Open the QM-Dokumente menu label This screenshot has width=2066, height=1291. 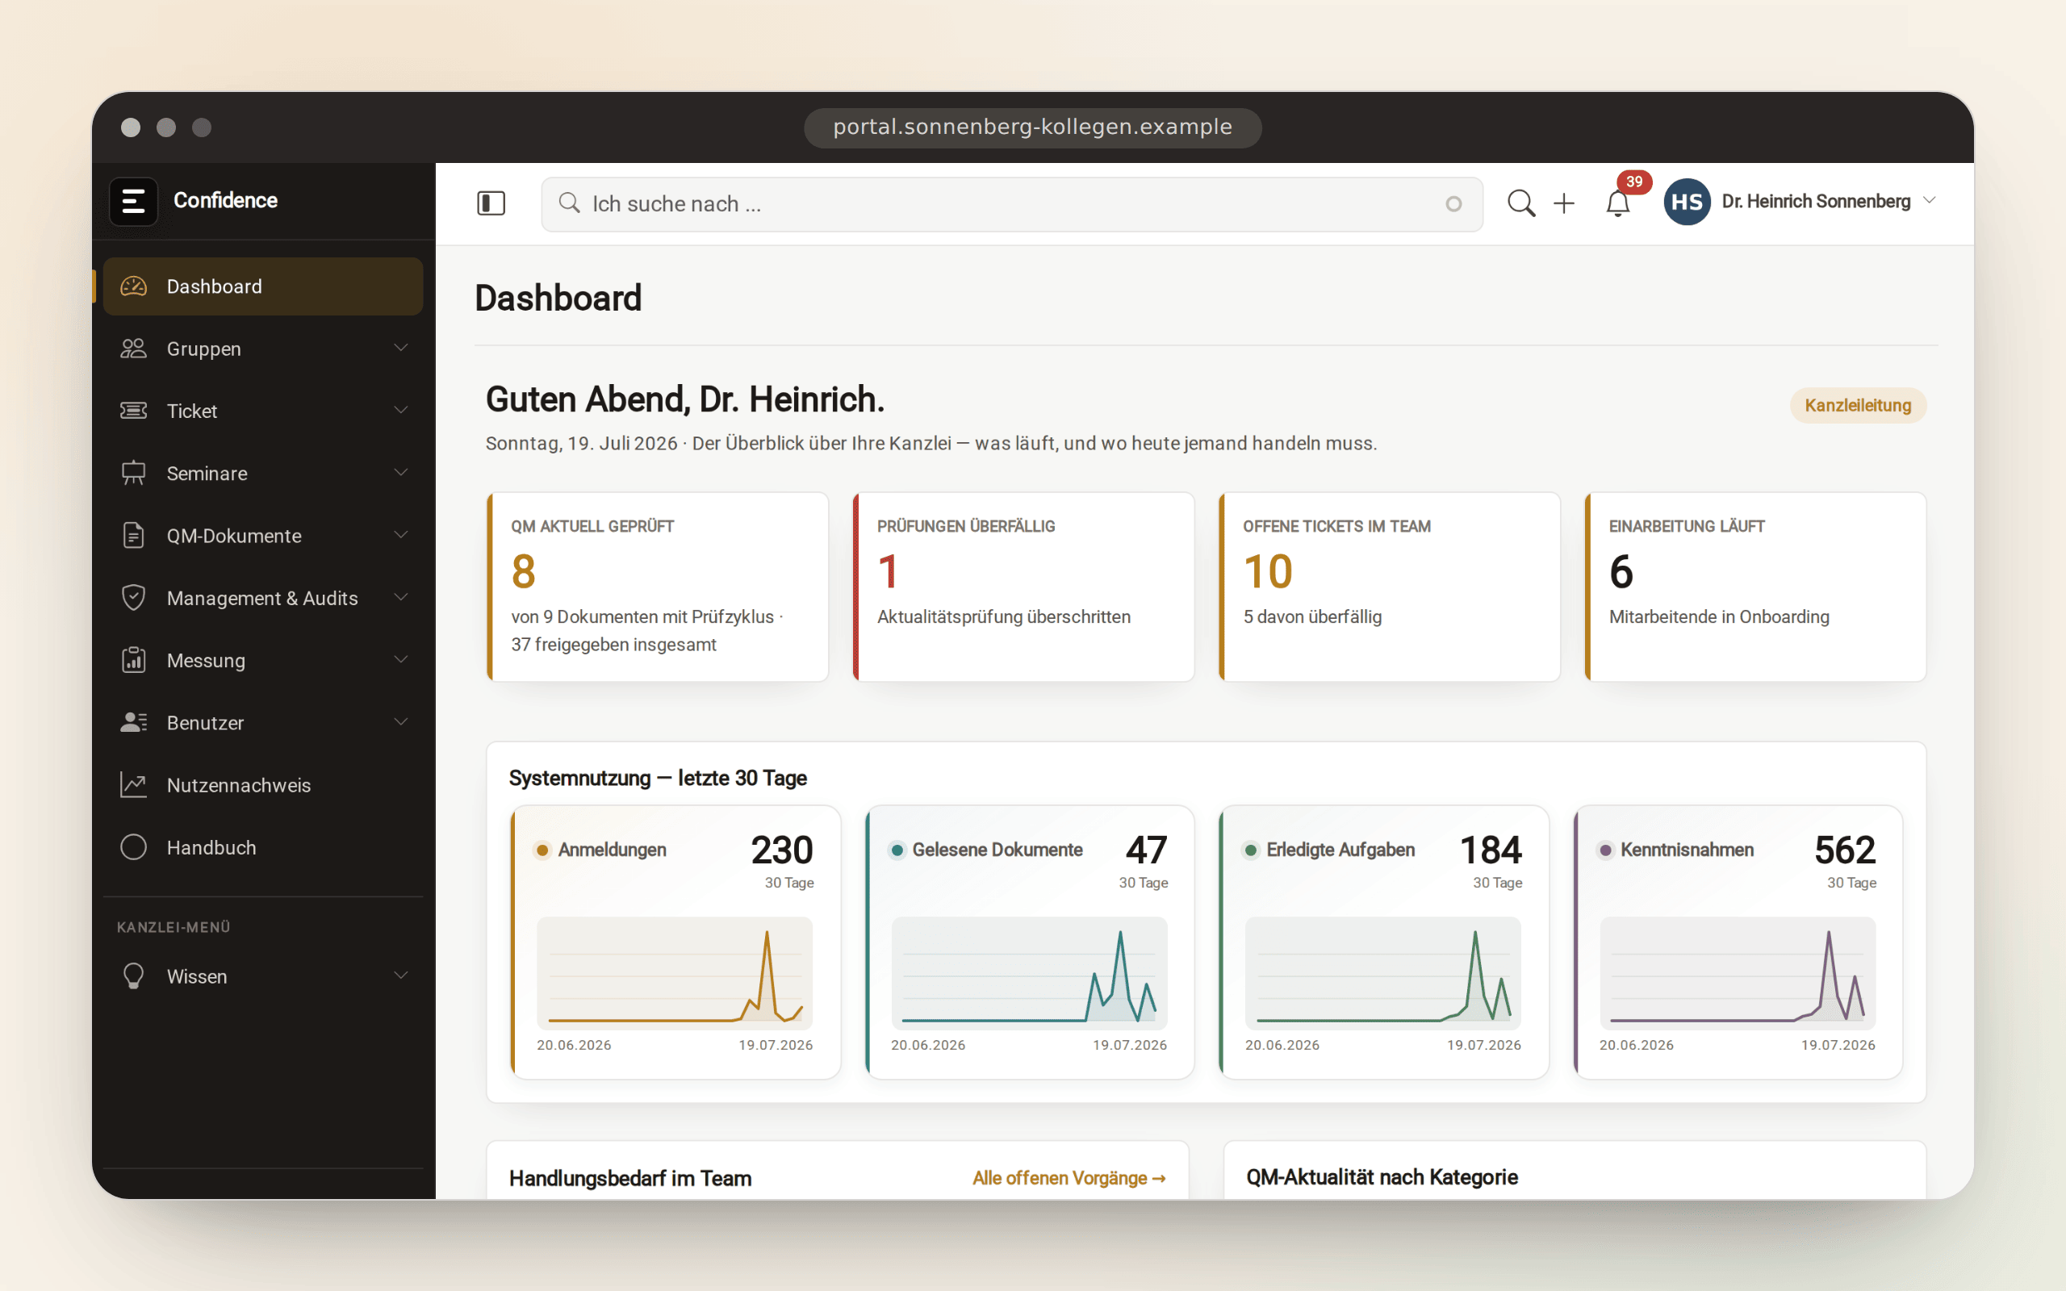tap(234, 535)
